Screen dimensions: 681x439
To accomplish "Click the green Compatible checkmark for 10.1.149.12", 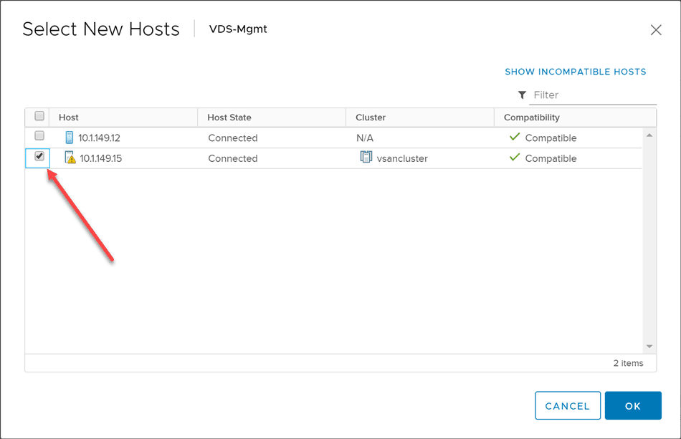I will point(514,138).
